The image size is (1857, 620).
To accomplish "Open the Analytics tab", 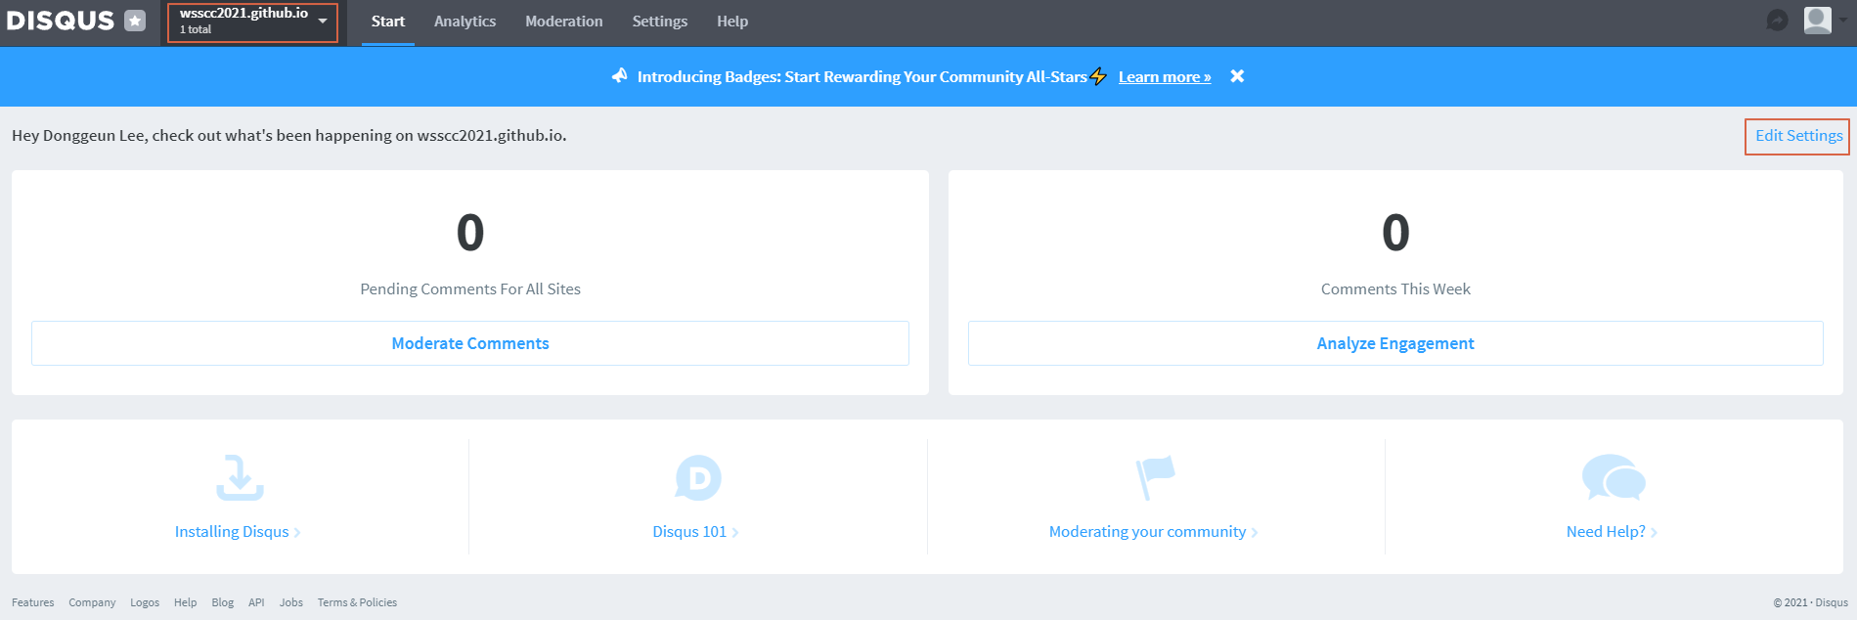I will pos(464,22).
